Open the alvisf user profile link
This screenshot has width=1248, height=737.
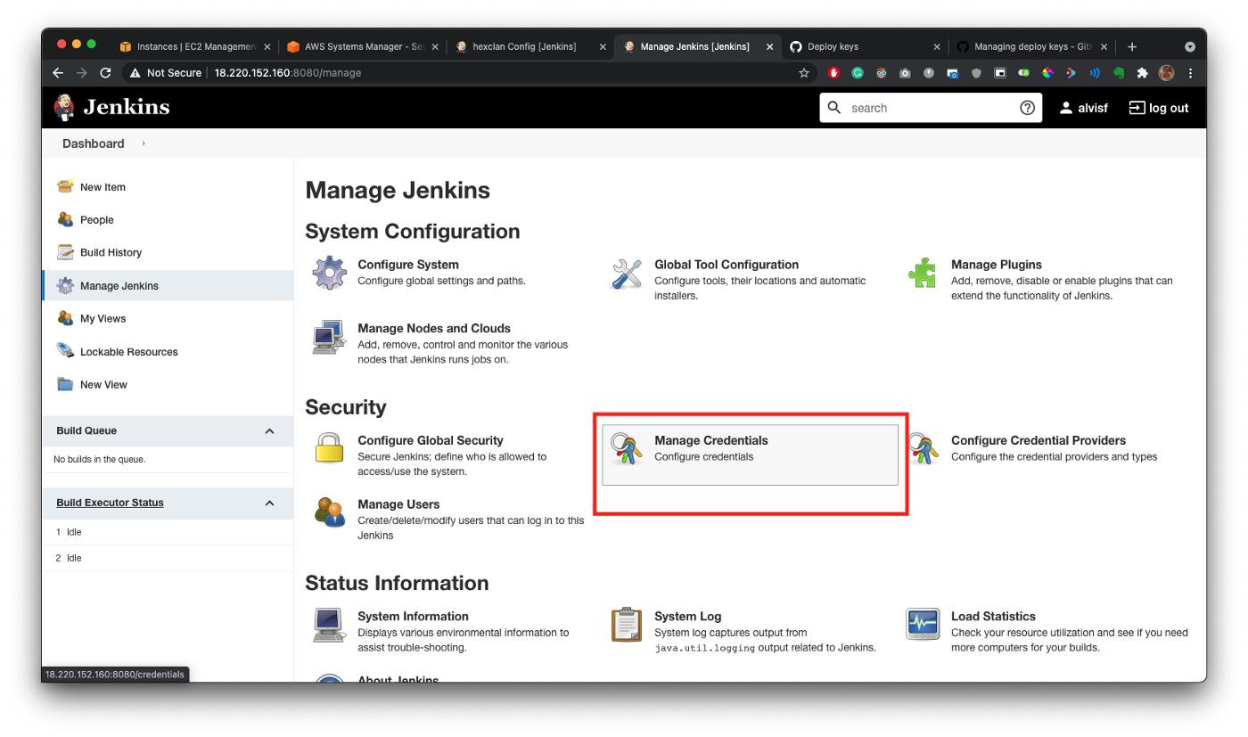(1084, 108)
